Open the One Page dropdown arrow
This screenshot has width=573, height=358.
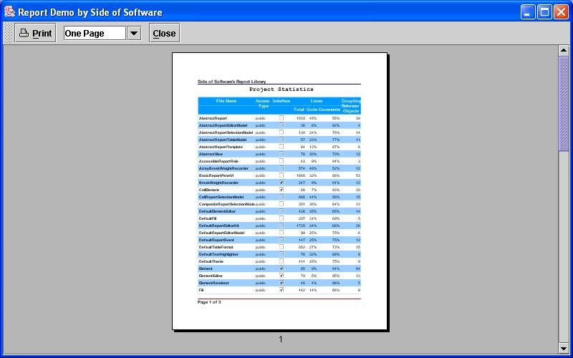134,33
